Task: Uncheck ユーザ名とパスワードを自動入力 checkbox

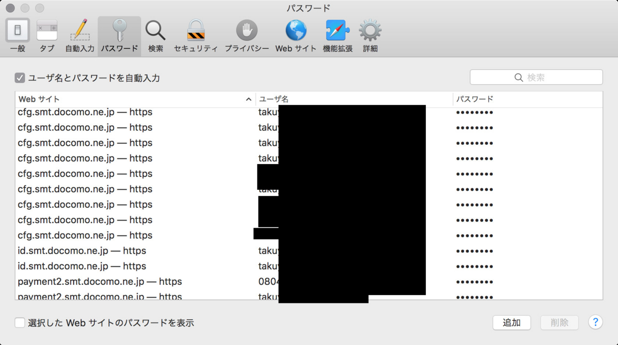Action: [20, 78]
